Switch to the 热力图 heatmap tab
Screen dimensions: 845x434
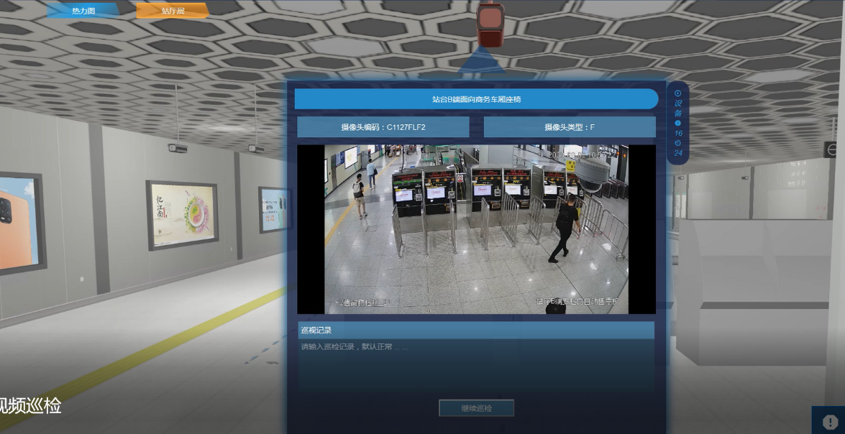[83, 11]
